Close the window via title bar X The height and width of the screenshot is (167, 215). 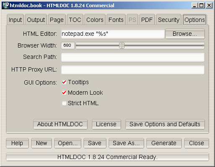pyautogui.click(x=209, y=5)
